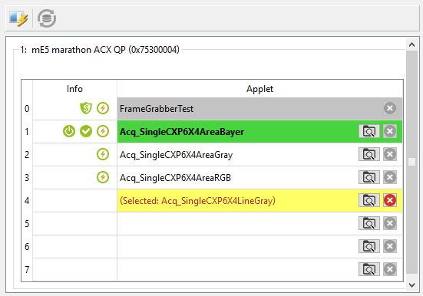The height and width of the screenshot is (296, 423).
Task: Remove Acq_SingleCXP6X4AreaGray applet
Action: point(390,154)
